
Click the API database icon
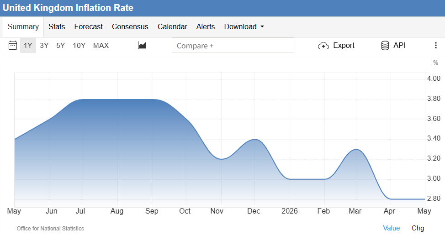385,45
